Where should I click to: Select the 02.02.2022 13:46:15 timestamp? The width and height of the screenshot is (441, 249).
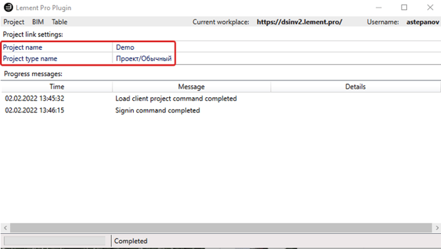(x=35, y=110)
